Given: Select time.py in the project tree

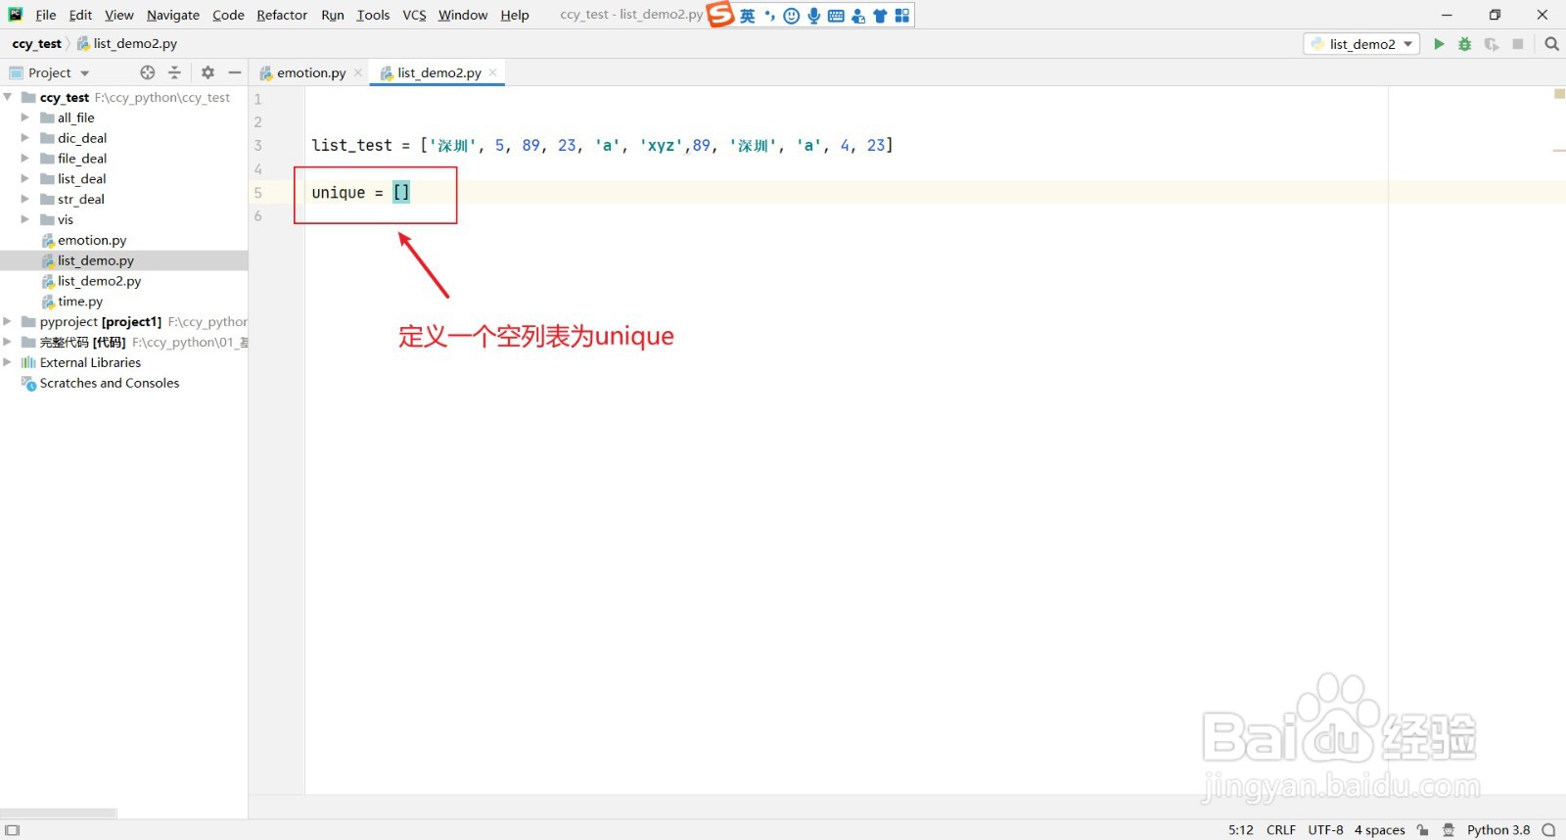Looking at the screenshot, I should [x=80, y=302].
